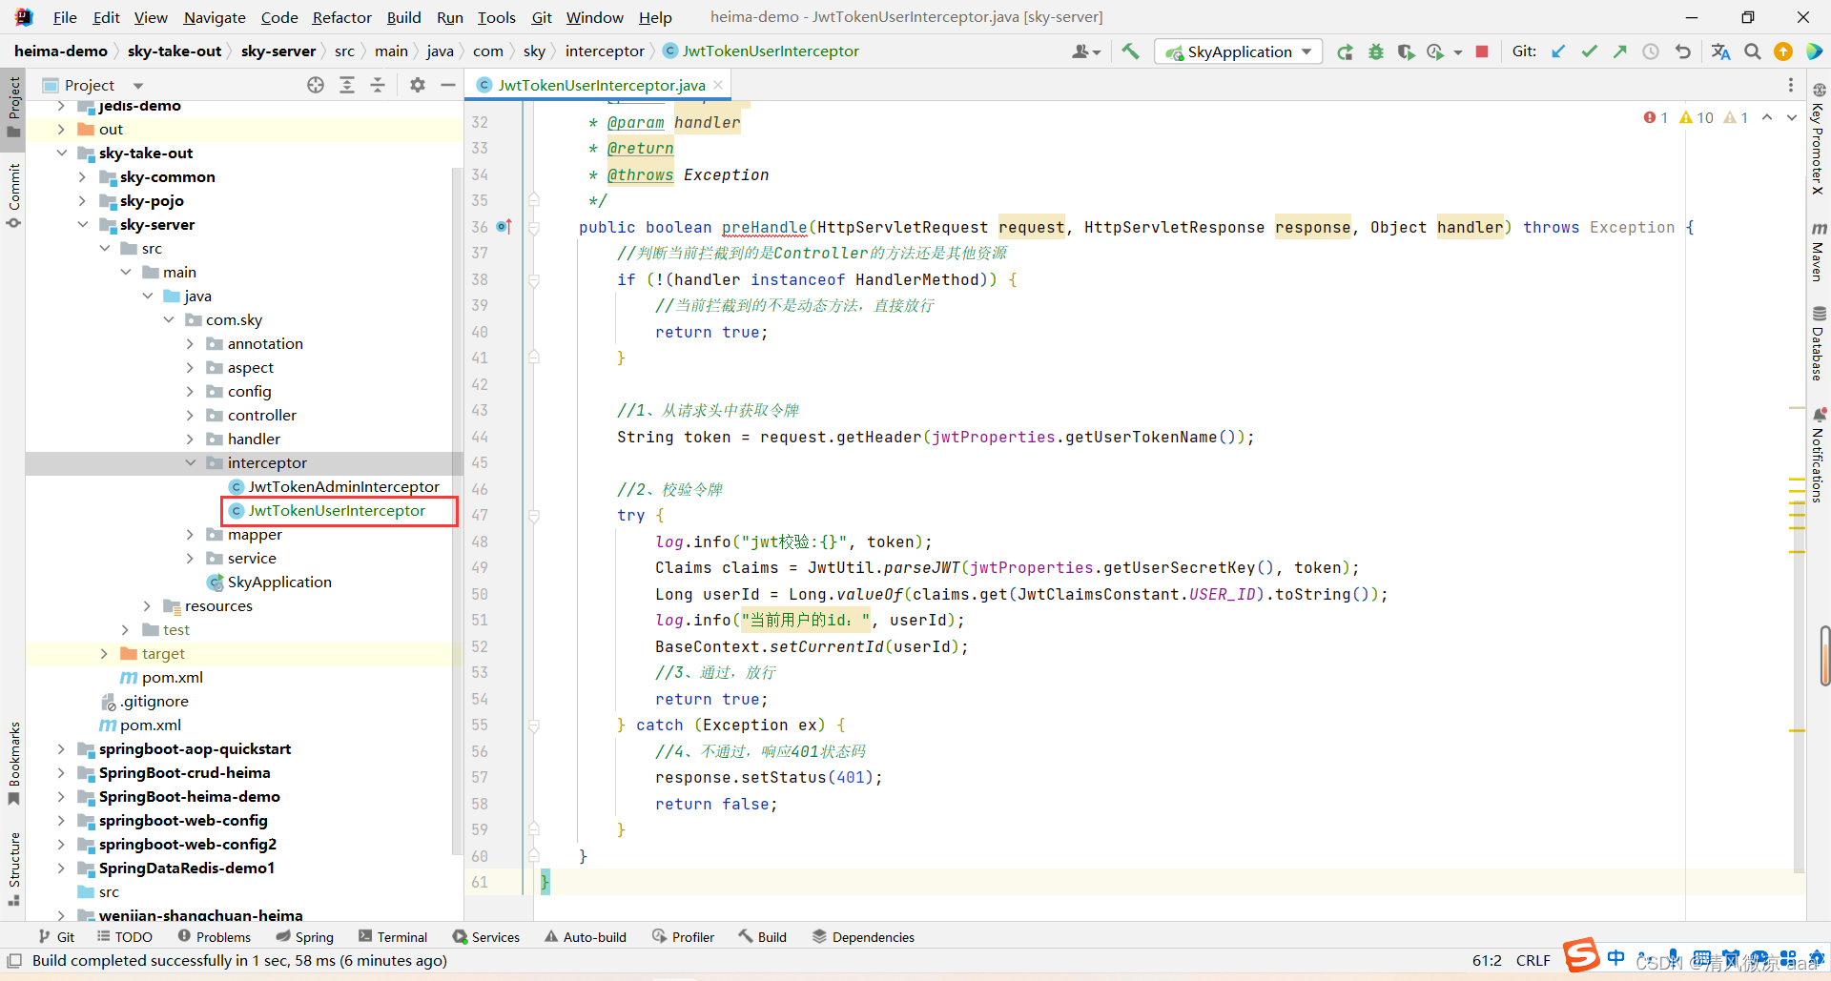The height and width of the screenshot is (981, 1831).
Task: Rollback changes with the undo arrow icon
Action: pyautogui.click(x=1682, y=51)
